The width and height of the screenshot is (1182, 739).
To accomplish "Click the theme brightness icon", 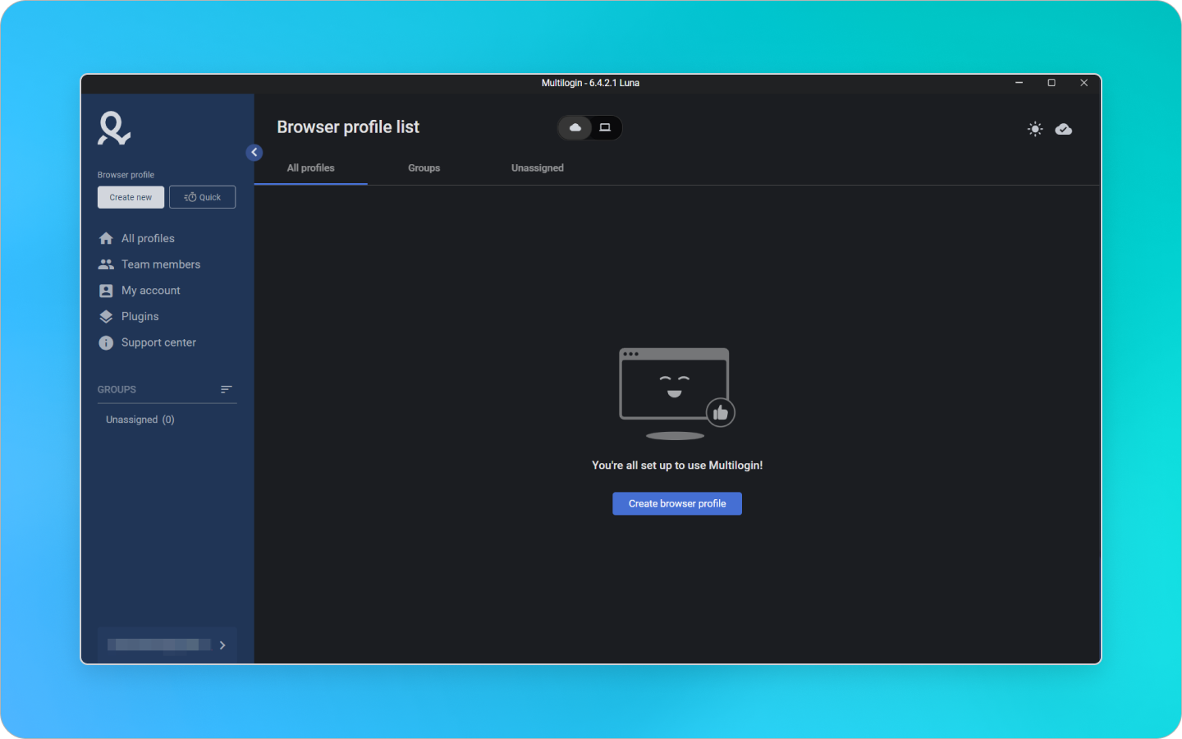I will 1034,129.
